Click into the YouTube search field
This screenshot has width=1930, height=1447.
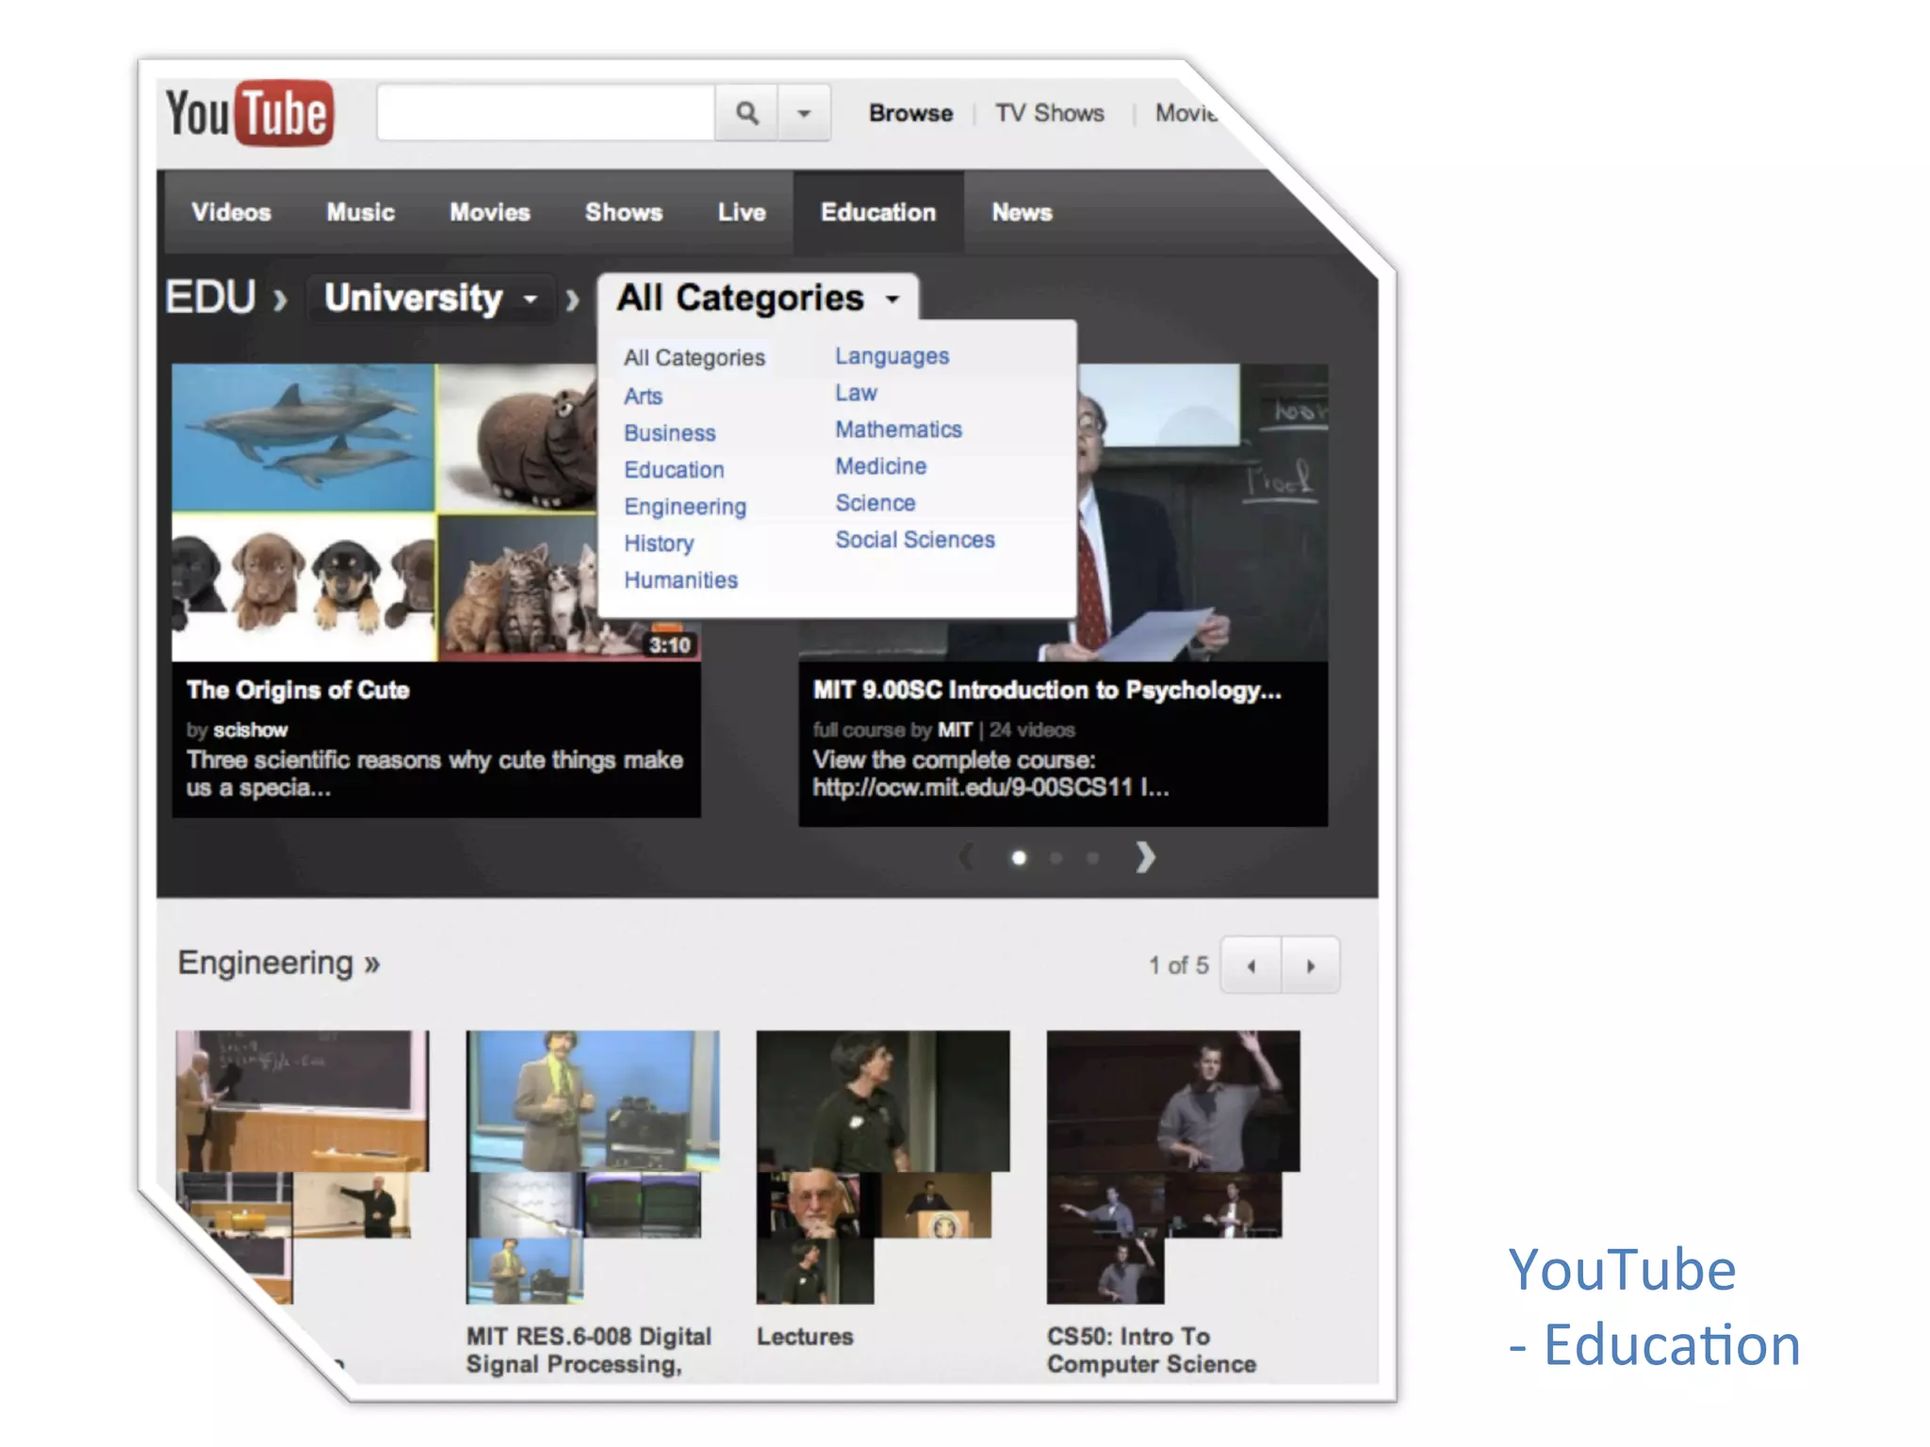pos(546,113)
